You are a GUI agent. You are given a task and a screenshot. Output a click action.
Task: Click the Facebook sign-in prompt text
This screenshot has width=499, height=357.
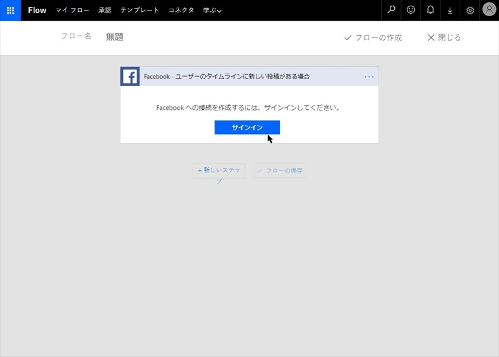[x=248, y=107]
